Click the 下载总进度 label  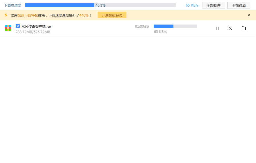pyautogui.click(x=13, y=5)
